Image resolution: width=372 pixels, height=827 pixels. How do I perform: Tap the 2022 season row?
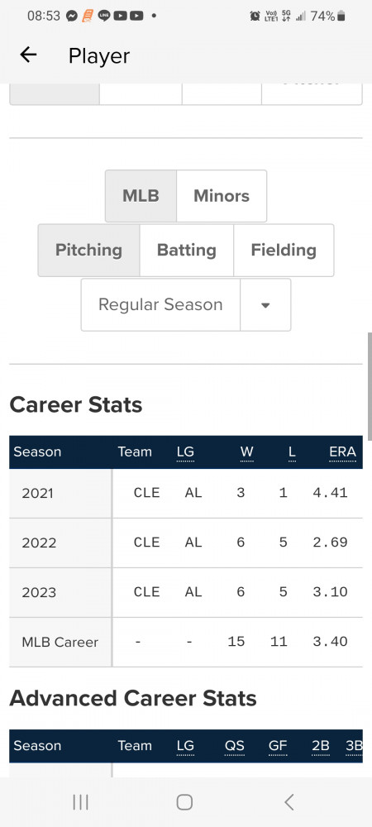click(185, 543)
